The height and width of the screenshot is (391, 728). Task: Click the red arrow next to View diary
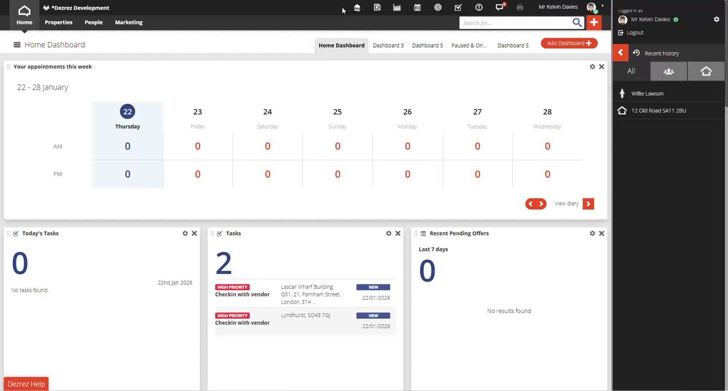click(x=588, y=204)
